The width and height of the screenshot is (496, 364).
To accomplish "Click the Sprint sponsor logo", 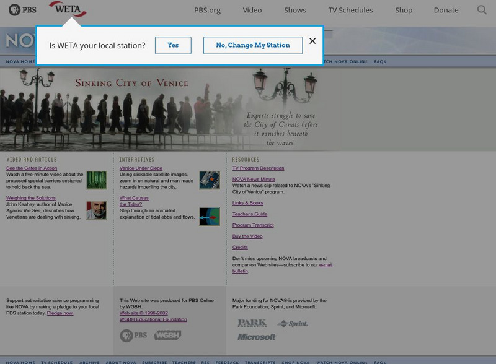I will [x=292, y=324].
